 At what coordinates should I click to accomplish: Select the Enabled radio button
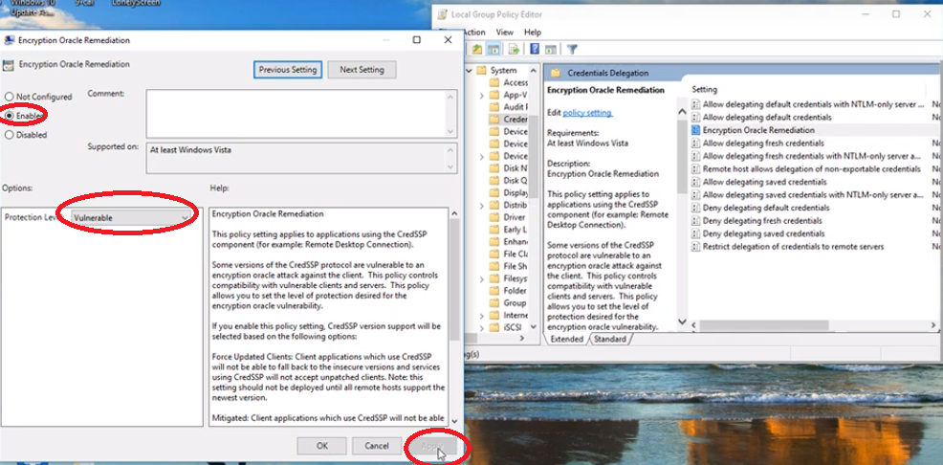(10, 115)
